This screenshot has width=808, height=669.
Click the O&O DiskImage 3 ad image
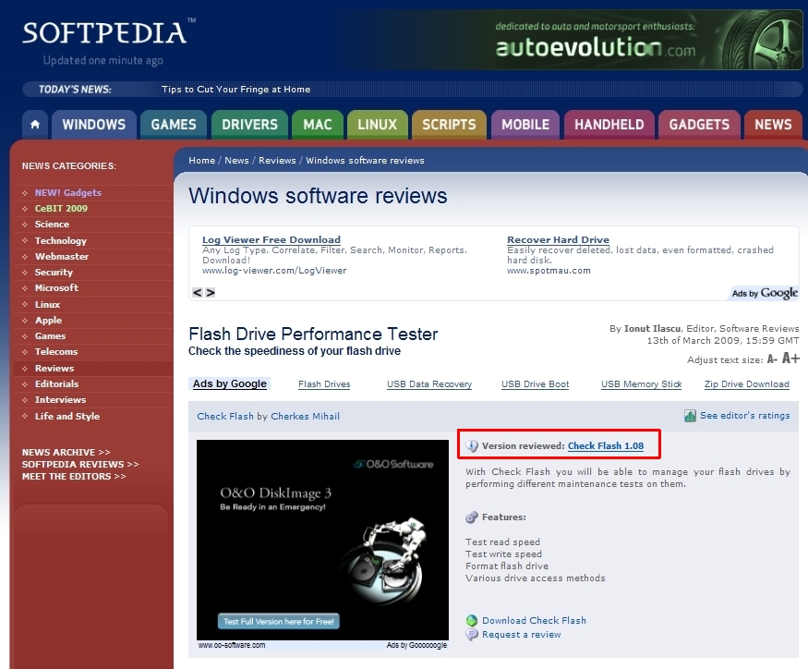point(322,540)
